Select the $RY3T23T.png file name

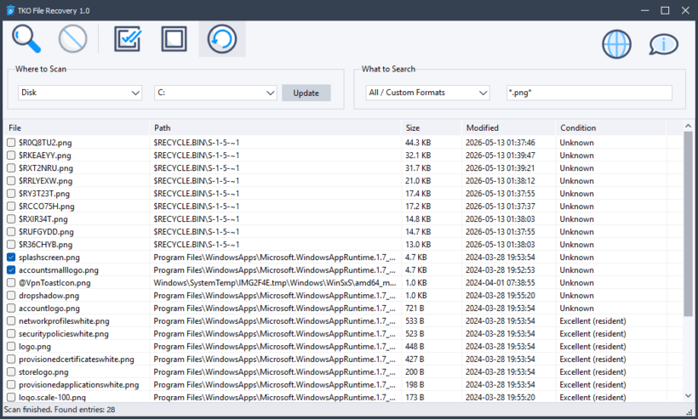point(44,194)
